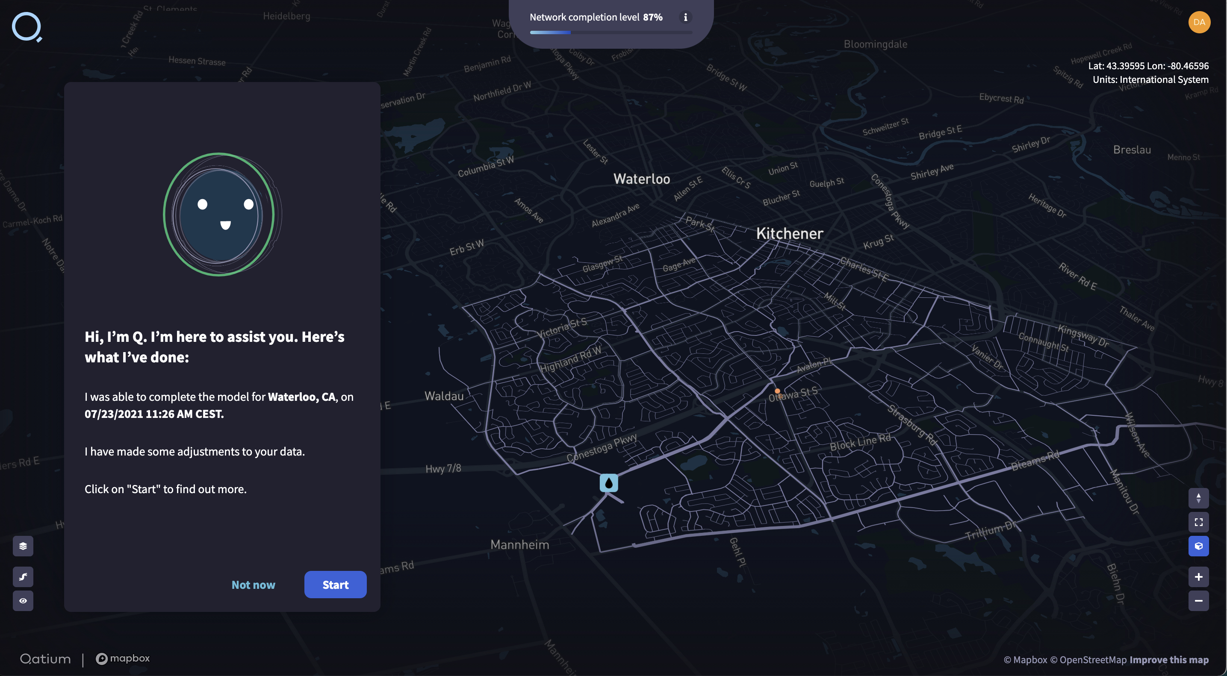Open the Improve this map link
Image resolution: width=1227 pixels, height=676 pixels.
click(1169, 660)
